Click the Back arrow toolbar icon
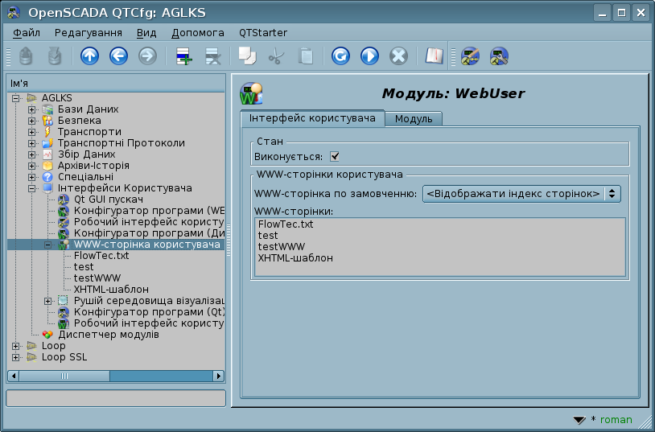This screenshot has height=432, width=655. 118,56
